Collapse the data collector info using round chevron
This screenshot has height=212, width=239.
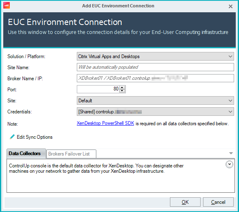click(229, 165)
